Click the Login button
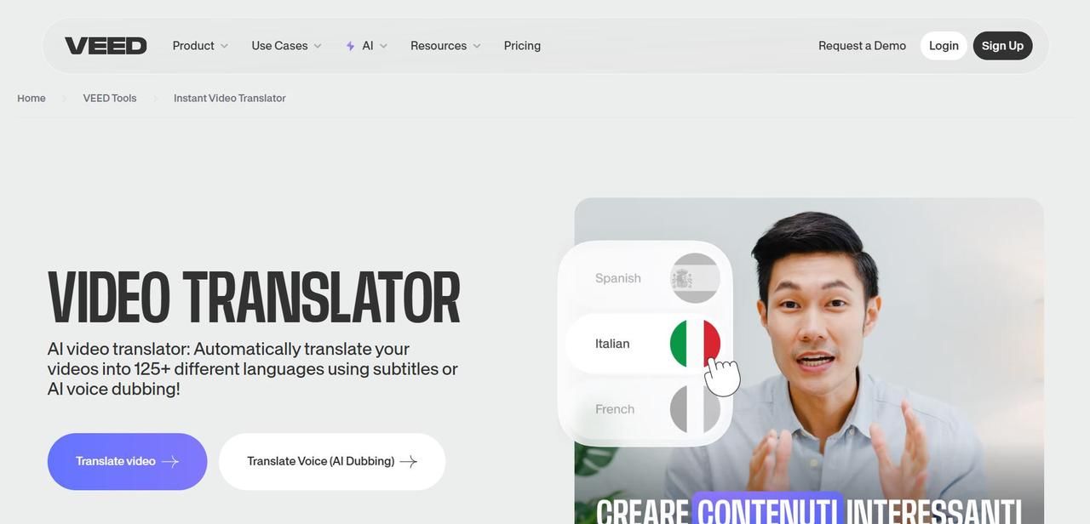The height and width of the screenshot is (524, 1090). [x=944, y=46]
